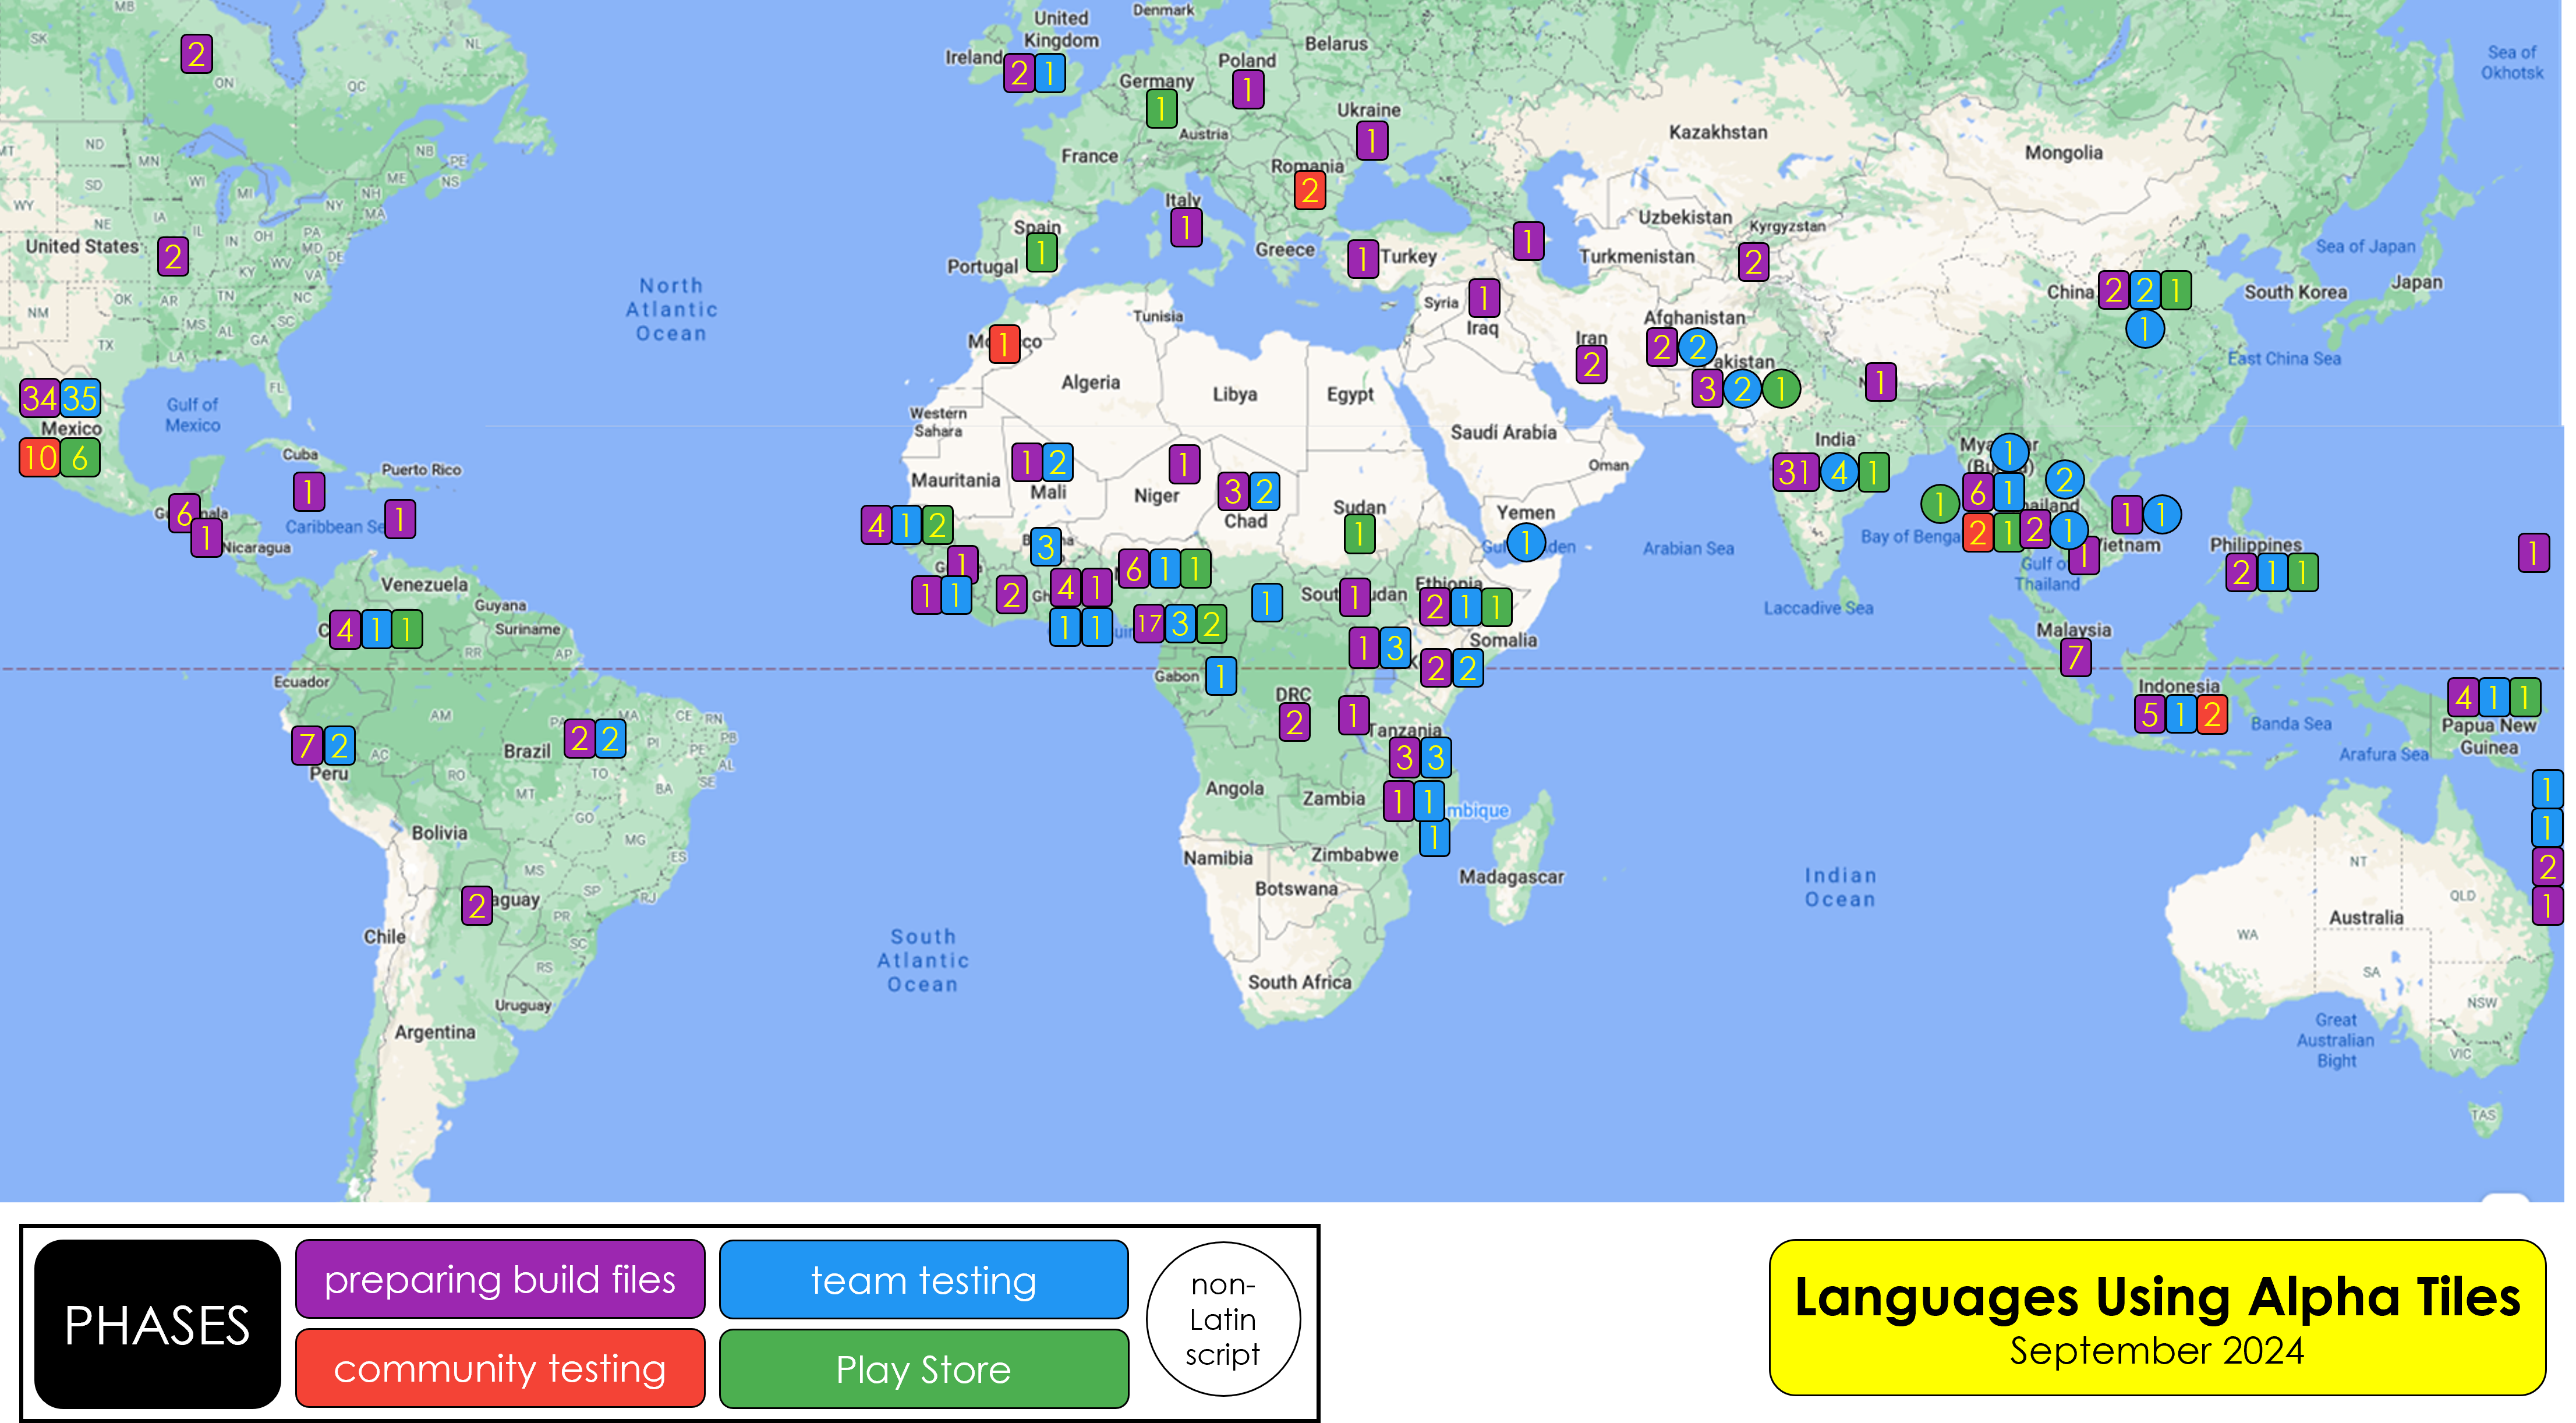Click the blue 3 marker in Burkina Faso
2576x1423 pixels.
(x=1046, y=547)
